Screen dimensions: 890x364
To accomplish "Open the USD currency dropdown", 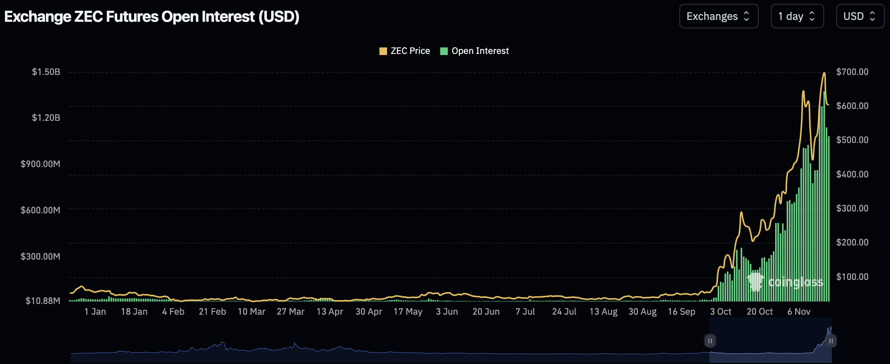I will coord(860,16).
